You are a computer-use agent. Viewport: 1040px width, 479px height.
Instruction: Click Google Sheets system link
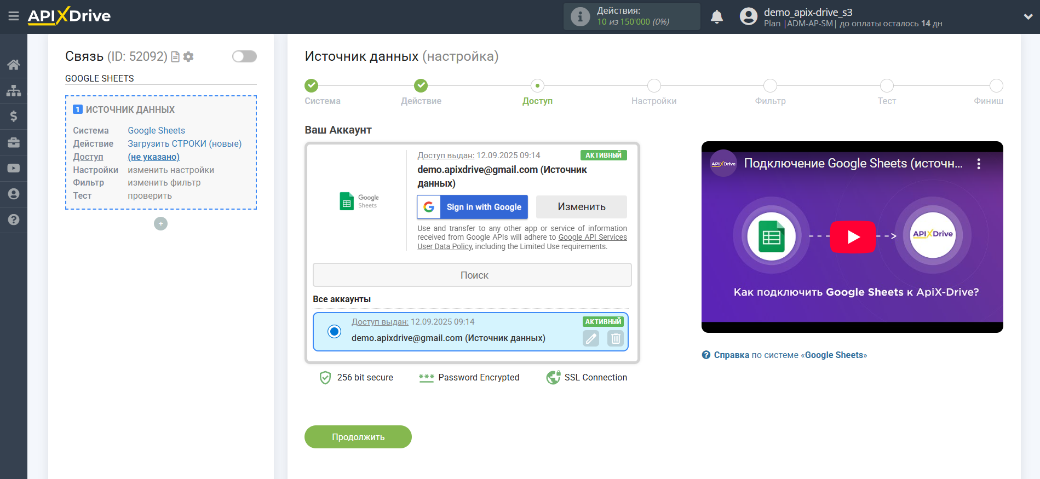156,130
